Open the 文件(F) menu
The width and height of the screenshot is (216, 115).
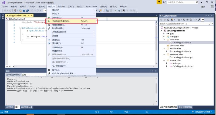click(x=4, y=6)
